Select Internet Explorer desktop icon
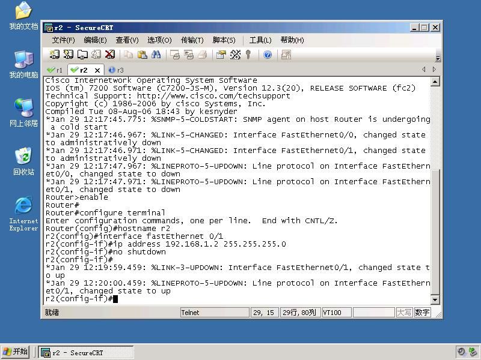 tap(23, 214)
